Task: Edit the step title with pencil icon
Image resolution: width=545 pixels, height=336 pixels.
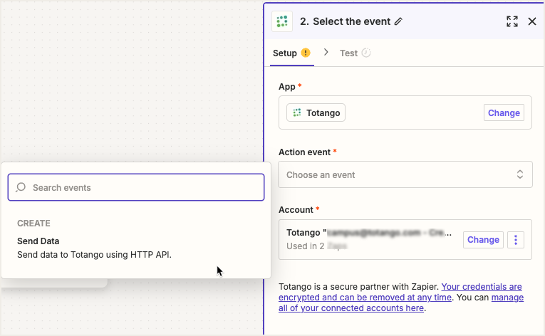Action: (398, 21)
